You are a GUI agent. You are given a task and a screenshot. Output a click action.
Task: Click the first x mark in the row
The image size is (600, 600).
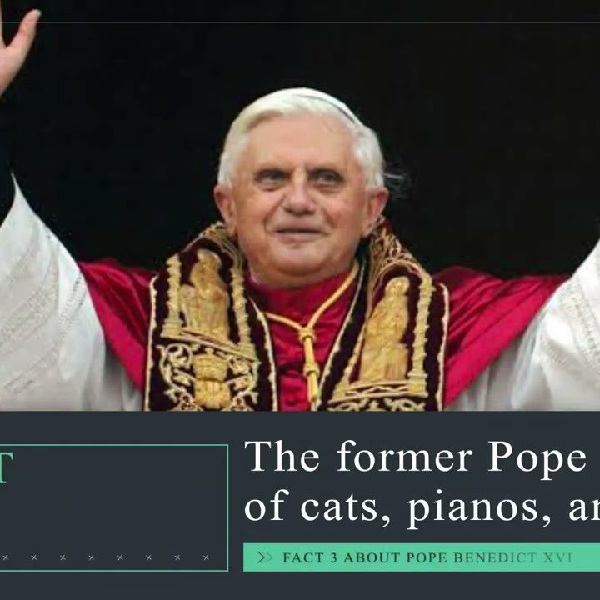[x=5, y=557]
